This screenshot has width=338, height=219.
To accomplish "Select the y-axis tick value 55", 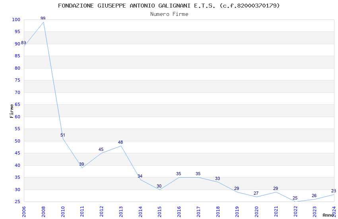I will (x=17, y=129).
